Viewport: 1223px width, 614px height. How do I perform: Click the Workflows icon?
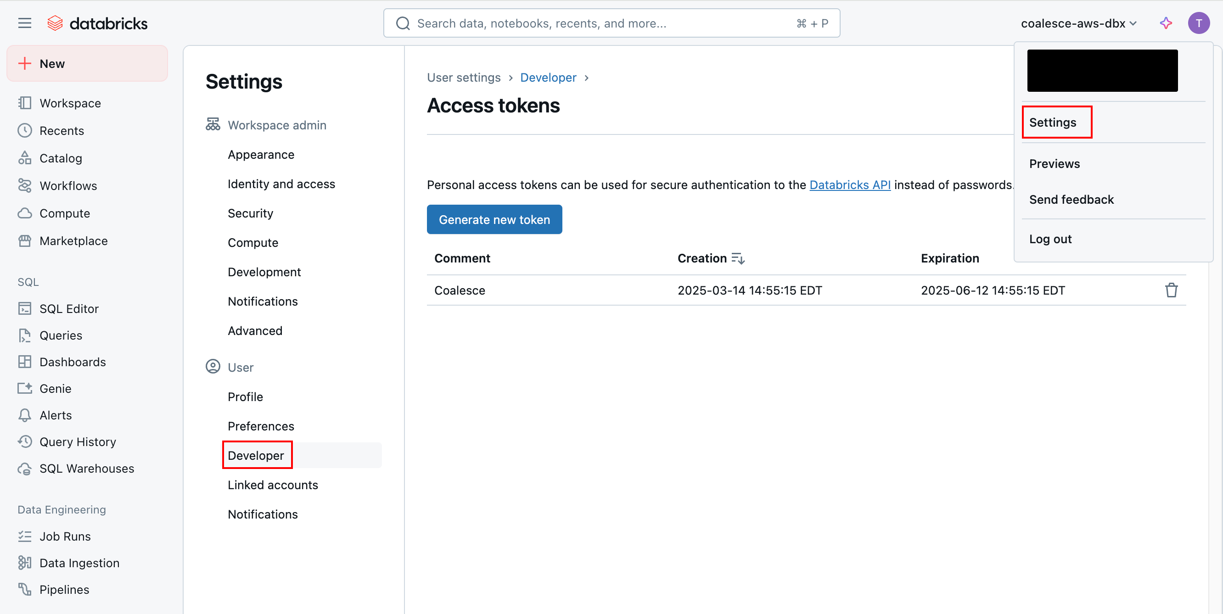tap(25, 185)
